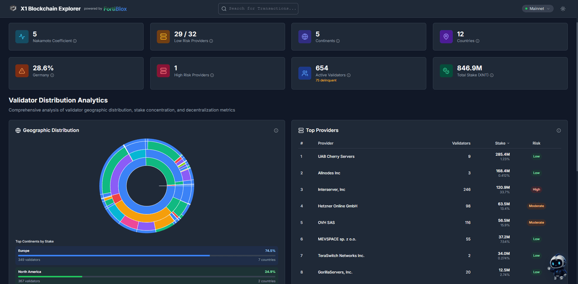Select GorillaServers, Inc. provider row
The image size is (578, 284).
[x=429, y=272]
